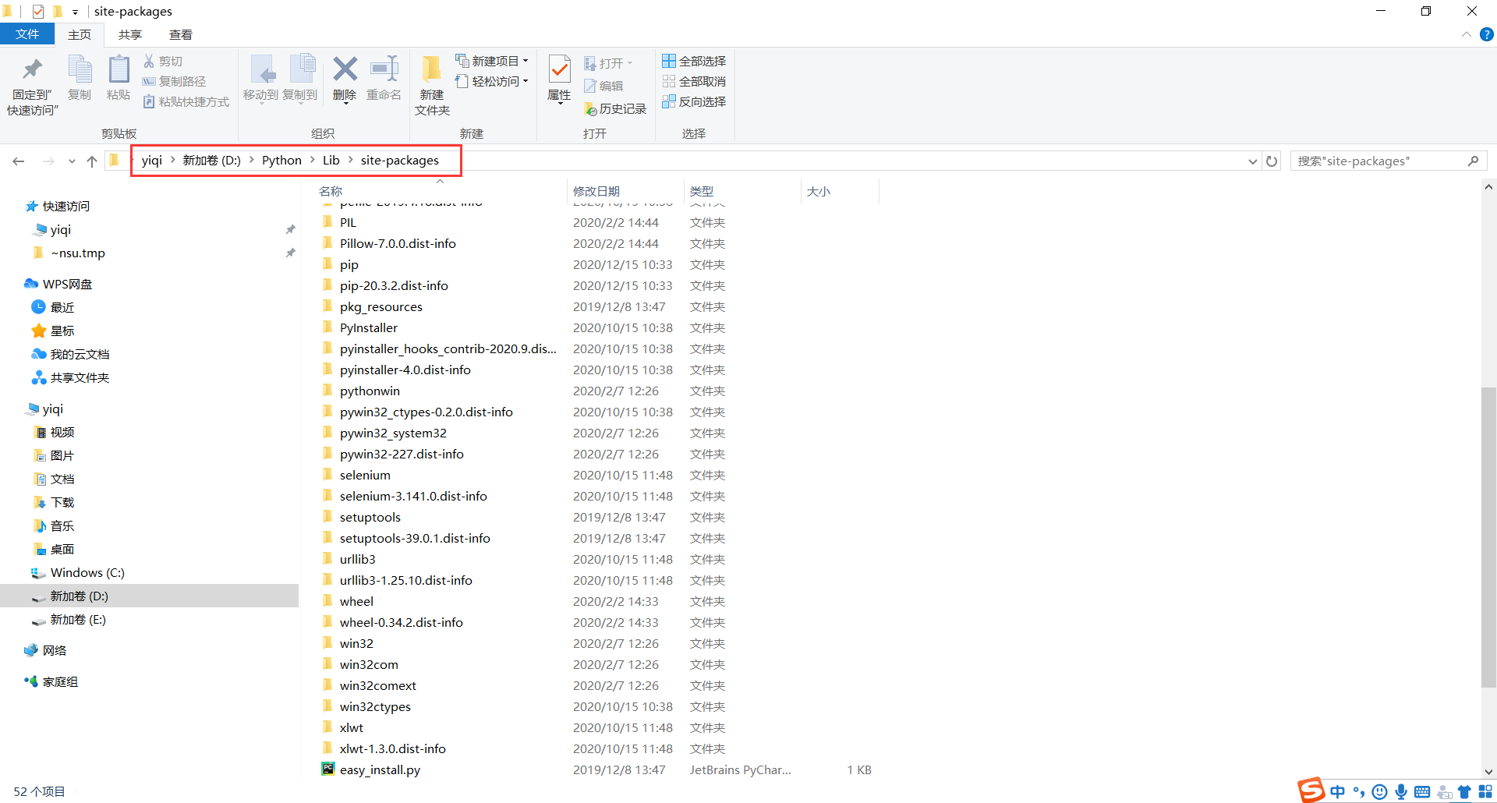
Task: Expand the chevron after Lib in address bar
Action: click(x=350, y=160)
